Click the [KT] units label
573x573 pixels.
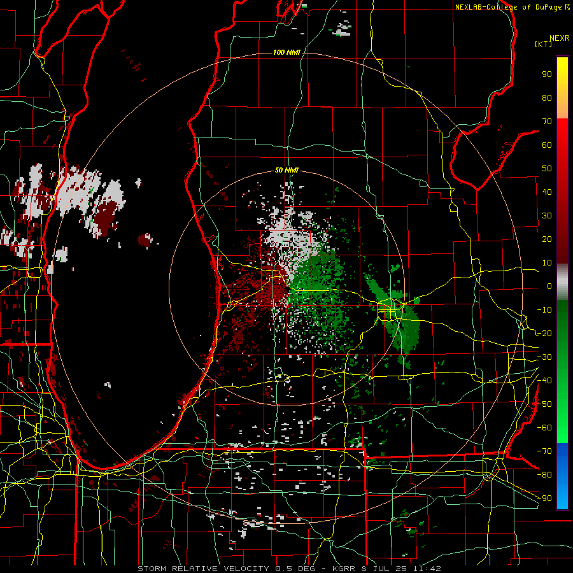[544, 44]
